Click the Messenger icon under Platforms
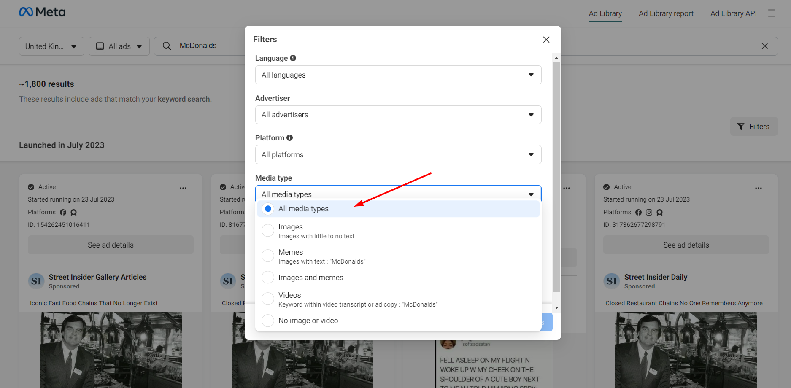Viewport: 791px width, 388px height. 73,212
